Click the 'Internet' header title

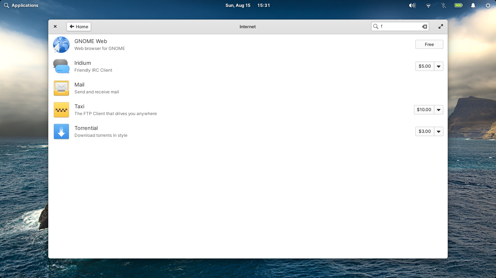[x=248, y=26]
